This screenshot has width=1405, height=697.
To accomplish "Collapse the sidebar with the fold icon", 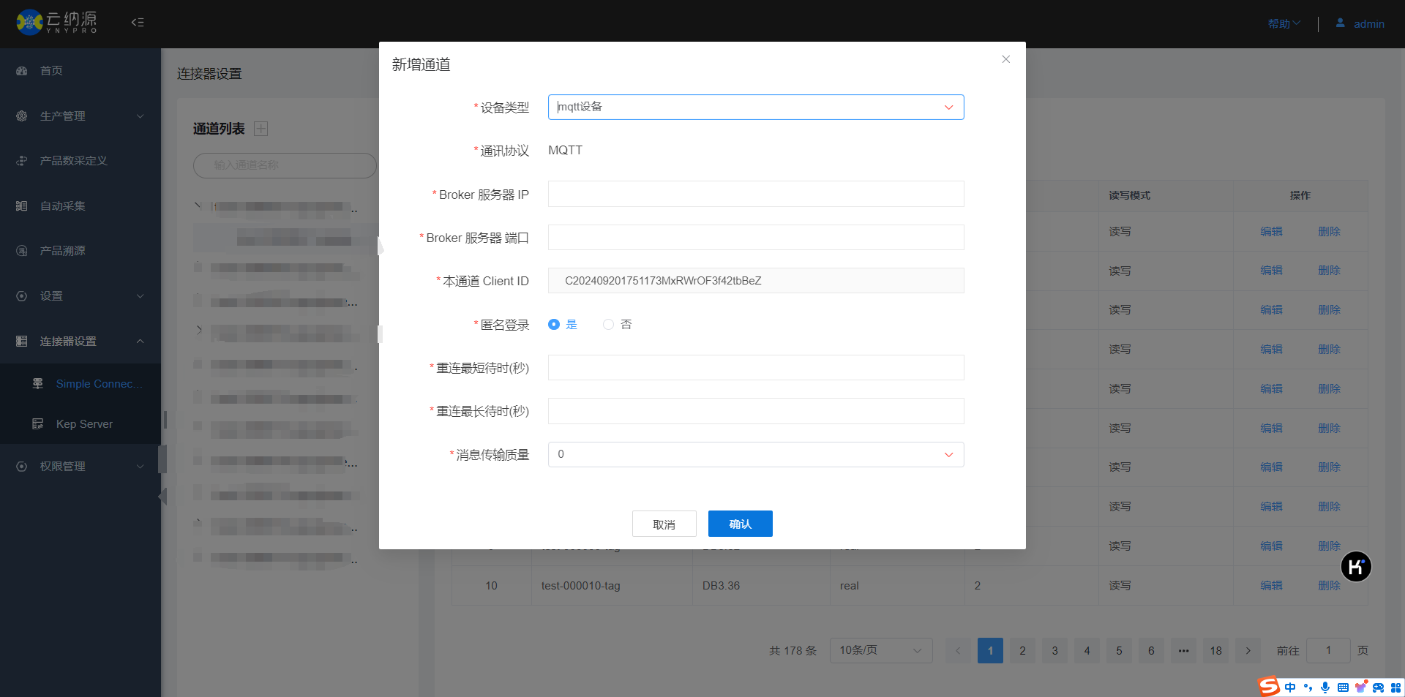I will [x=138, y=23].
